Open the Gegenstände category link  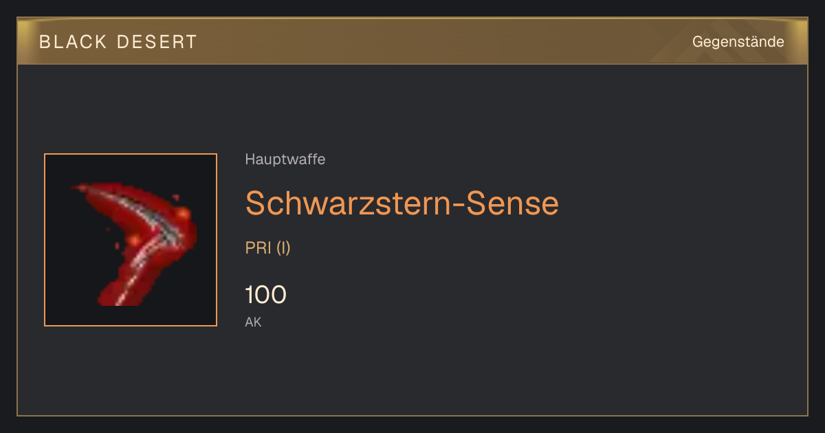738,42
